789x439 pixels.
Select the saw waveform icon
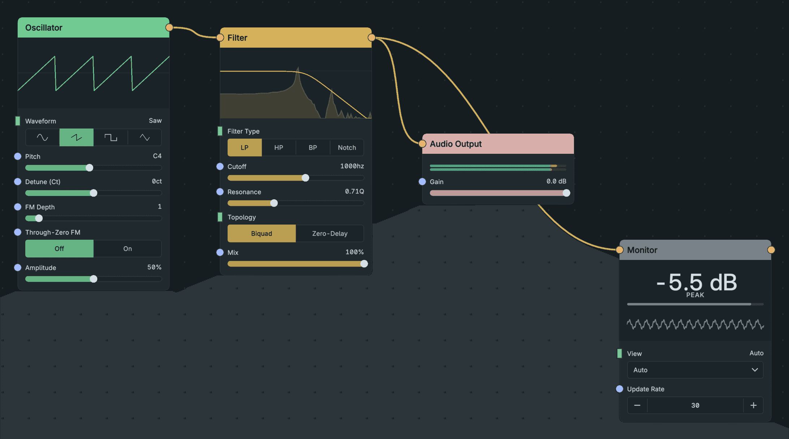[x=77, y=138]
